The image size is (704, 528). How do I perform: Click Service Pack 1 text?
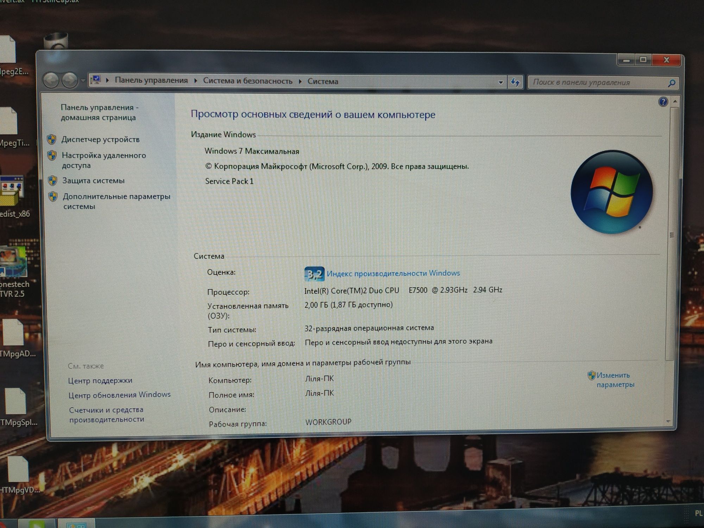[x=230, y=181]
